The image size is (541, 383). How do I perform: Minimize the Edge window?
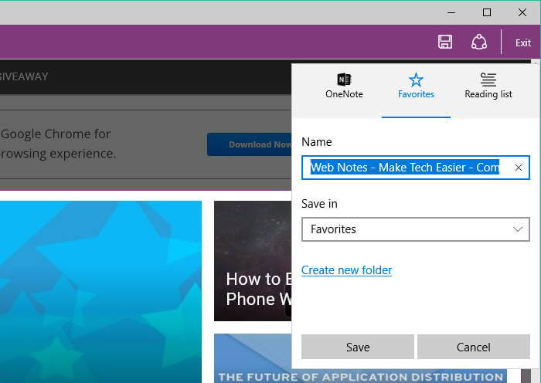[x=451, y=13]
